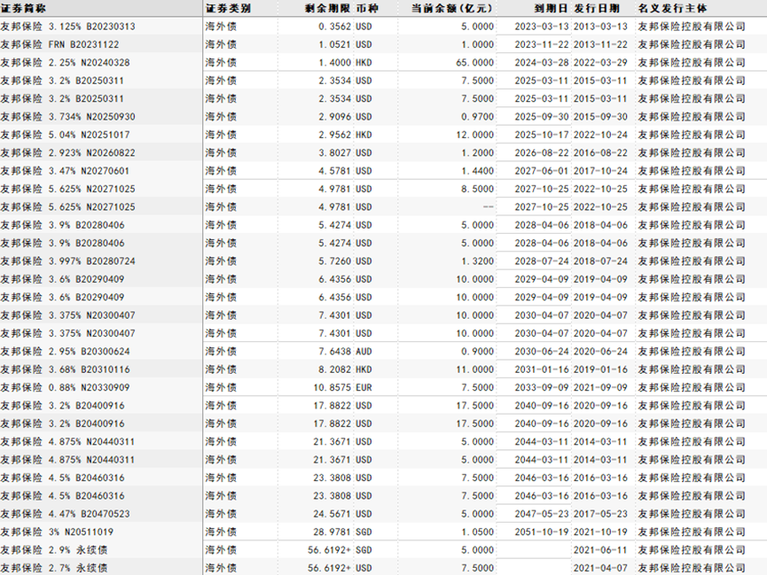Click issue date 2013-11-22
Image resolution: width=767 pixels, height=575 pixels.
coord(600,44)
